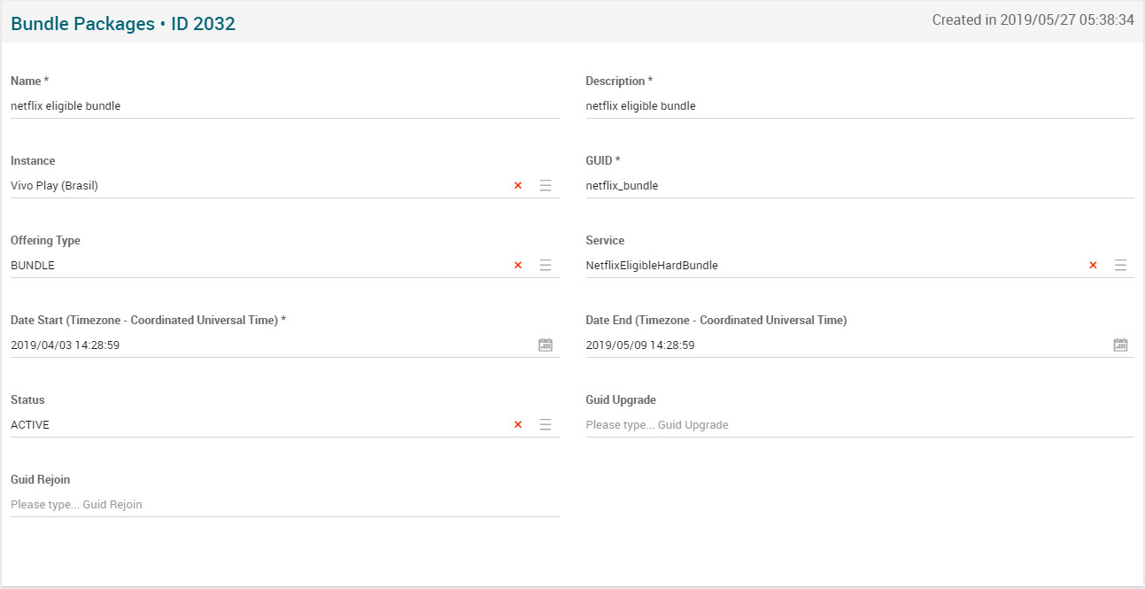Image resolution: width=1145 pixels, height=589 pixels.
Task: Clear the Status field value
Action: click(518, 425)
